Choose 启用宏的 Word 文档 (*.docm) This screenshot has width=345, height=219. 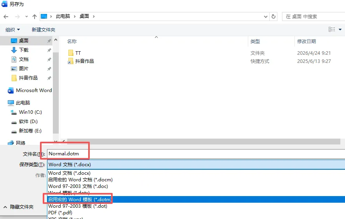pyautogui.click(x=80, y=180)
